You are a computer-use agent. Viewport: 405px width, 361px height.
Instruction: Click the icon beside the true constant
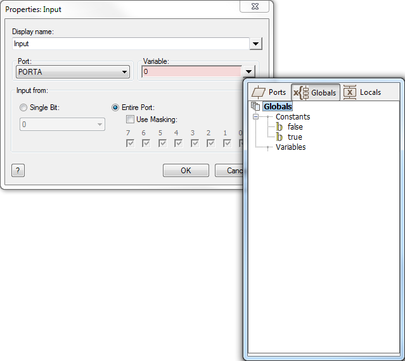(x=280, y=137)
